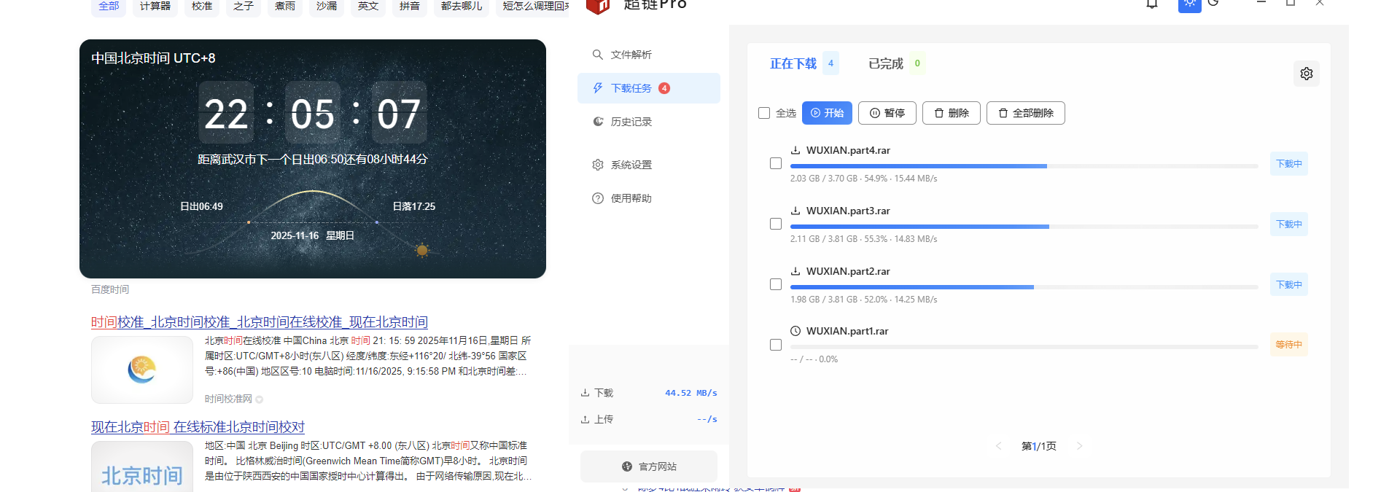Open the 官方网站 button
Image resolution: width=1381 pixels, height=492 pixels.
(x=649, y=466)
